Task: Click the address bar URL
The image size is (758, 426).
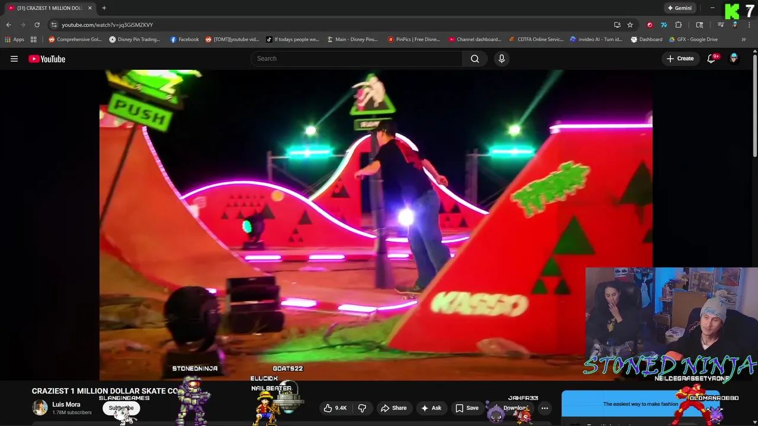Action: point(107,25)
